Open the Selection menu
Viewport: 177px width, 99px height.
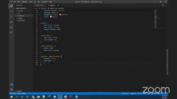[25, 2]
